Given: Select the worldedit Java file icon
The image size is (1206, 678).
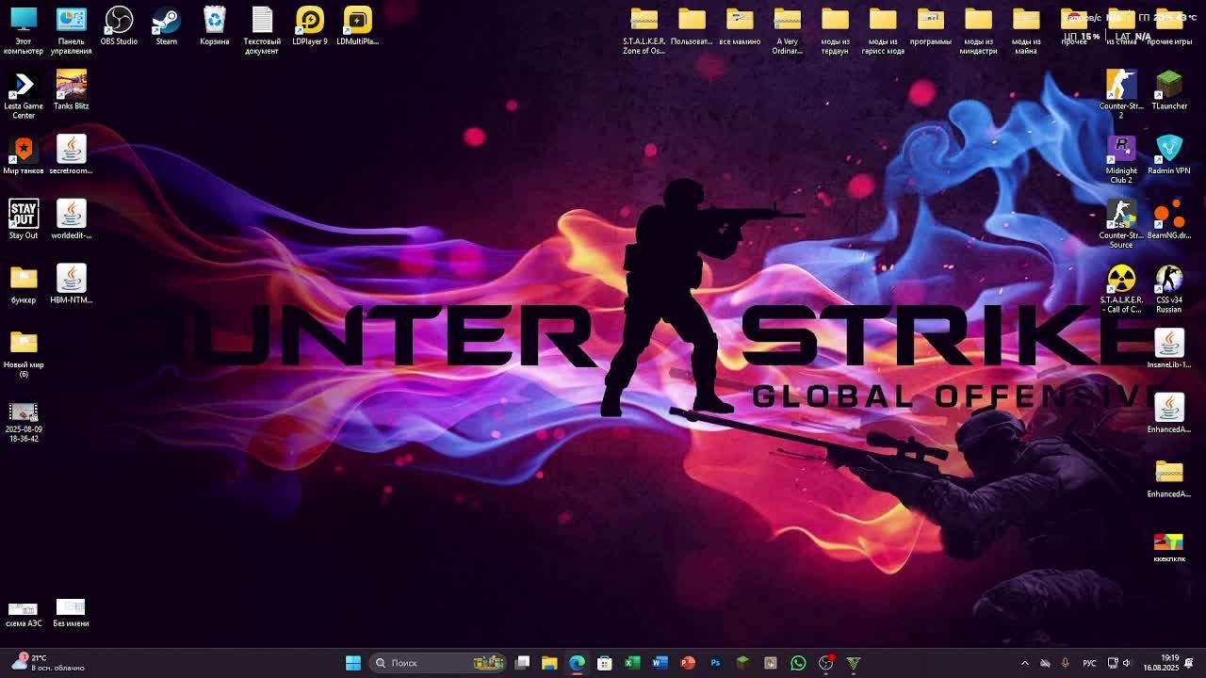Looking at the screenshot, I should (71, 219).
